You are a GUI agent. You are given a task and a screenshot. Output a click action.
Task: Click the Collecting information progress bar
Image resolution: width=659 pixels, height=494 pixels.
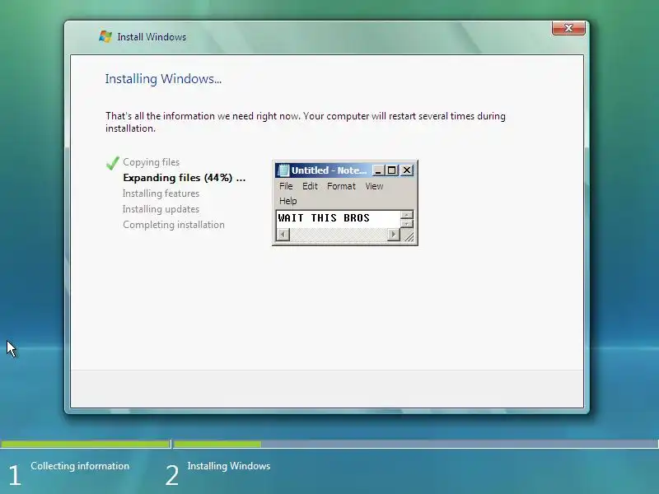pos(86,444)
